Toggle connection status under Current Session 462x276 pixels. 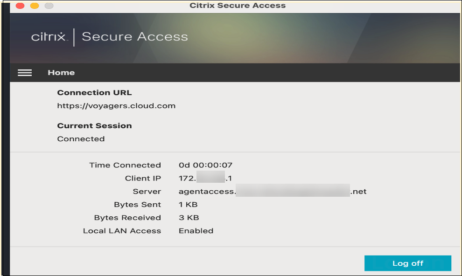(x=81, y=138)
